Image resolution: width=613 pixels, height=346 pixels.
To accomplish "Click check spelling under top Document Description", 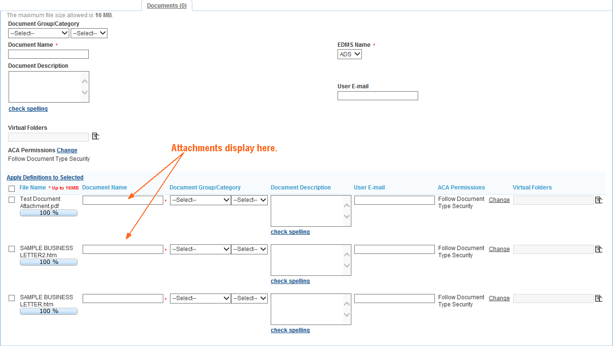I will tap(28, 109).
